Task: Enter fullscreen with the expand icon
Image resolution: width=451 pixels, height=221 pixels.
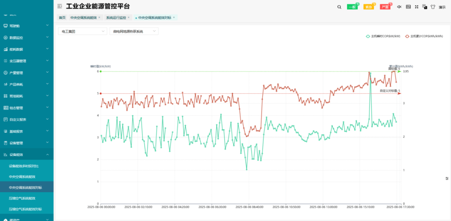Action: click(416, 7)
